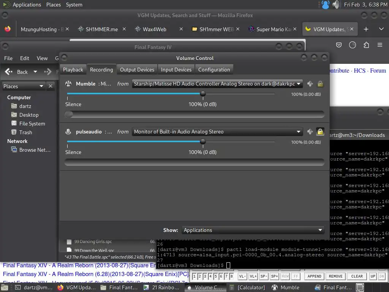Switch to the MzunguHosting Firefox tab
The width and height of the screenshot is (389, 292).
[x=42, y=29]
